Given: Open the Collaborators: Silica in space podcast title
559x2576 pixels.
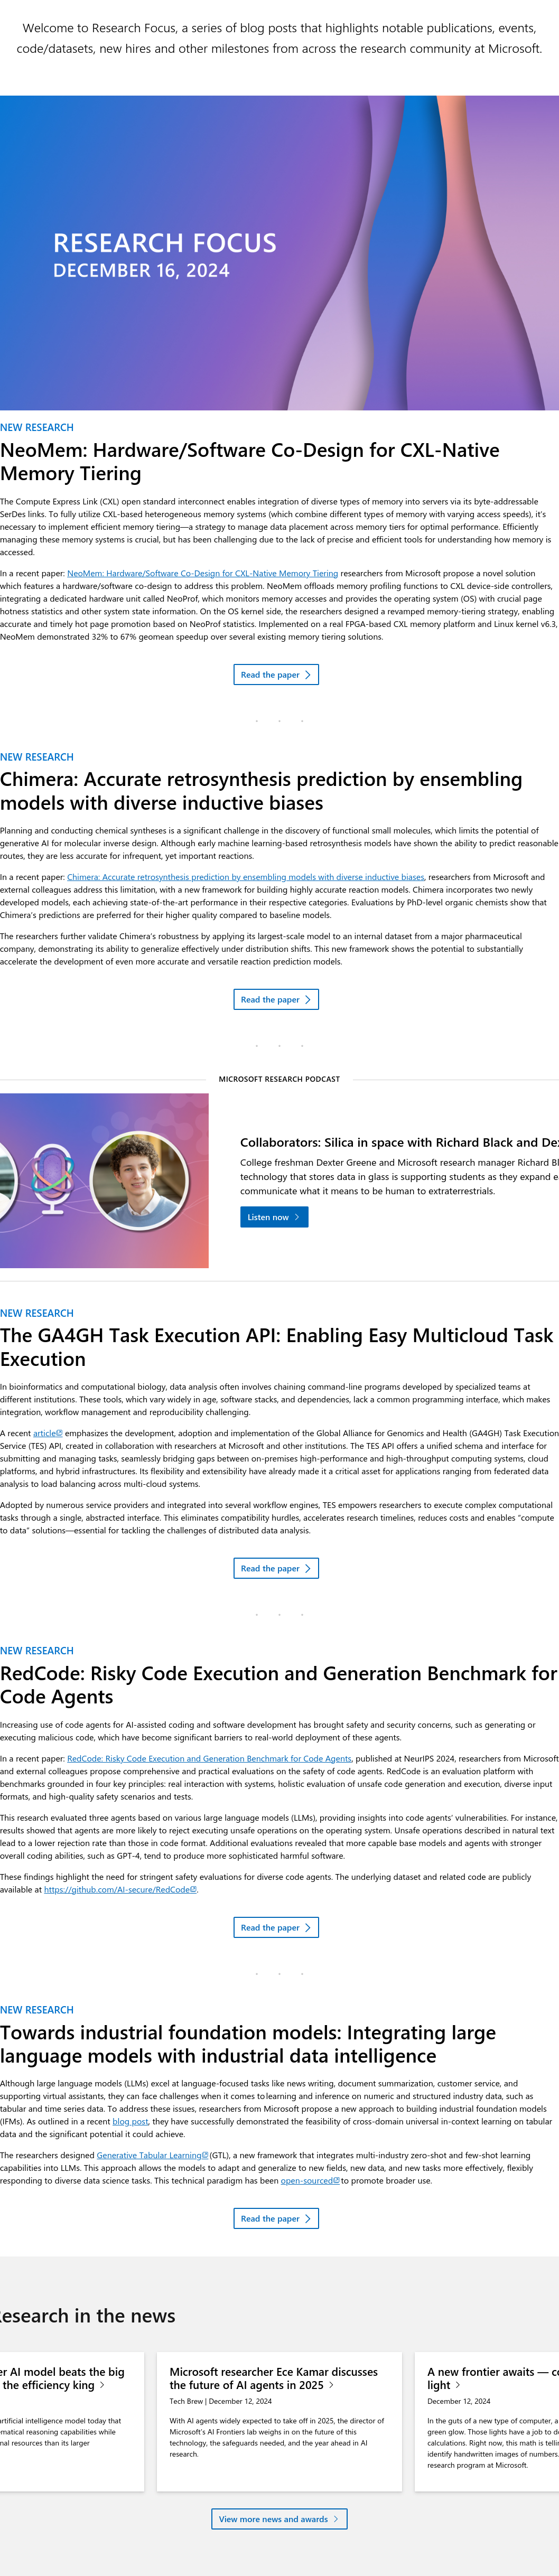Looking at the screenshot, I should (x=399, y=1142).
